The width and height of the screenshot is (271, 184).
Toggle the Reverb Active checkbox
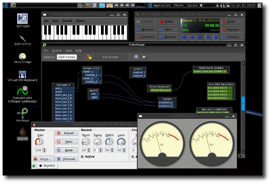coord(82,157)
